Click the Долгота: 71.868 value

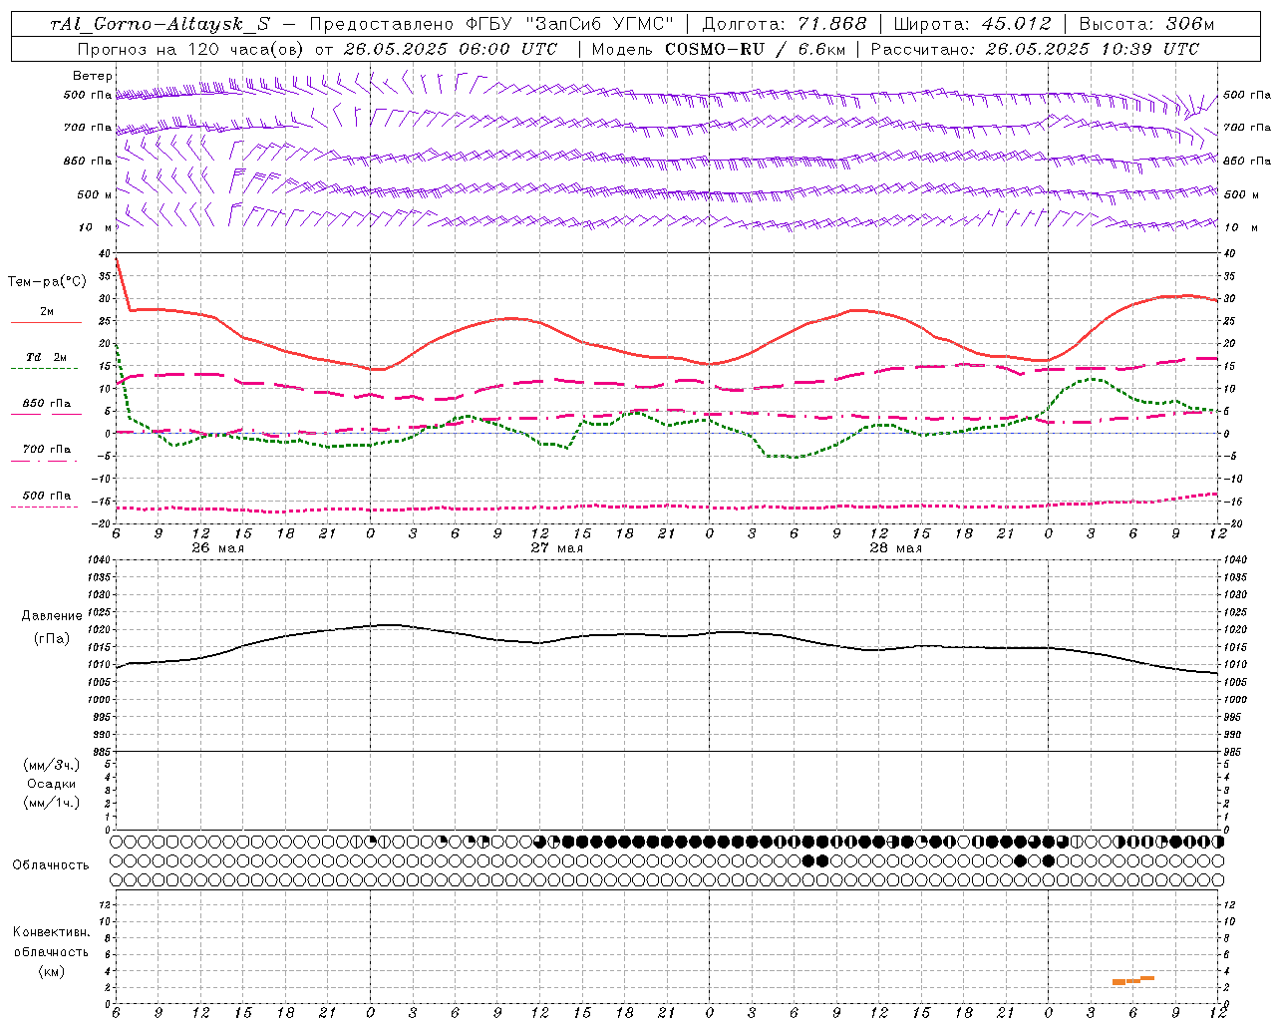(784, 24)
